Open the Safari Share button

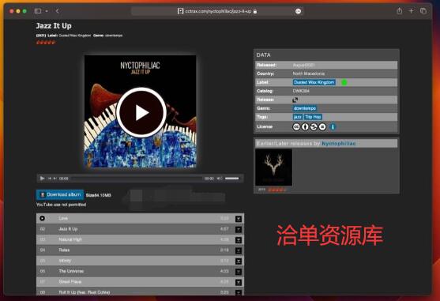[400, 11]
